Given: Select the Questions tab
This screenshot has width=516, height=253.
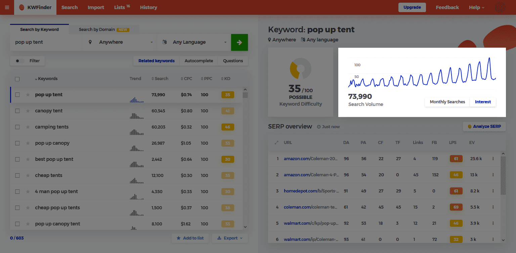Looking at the screenshot, I should coord(233,61).
